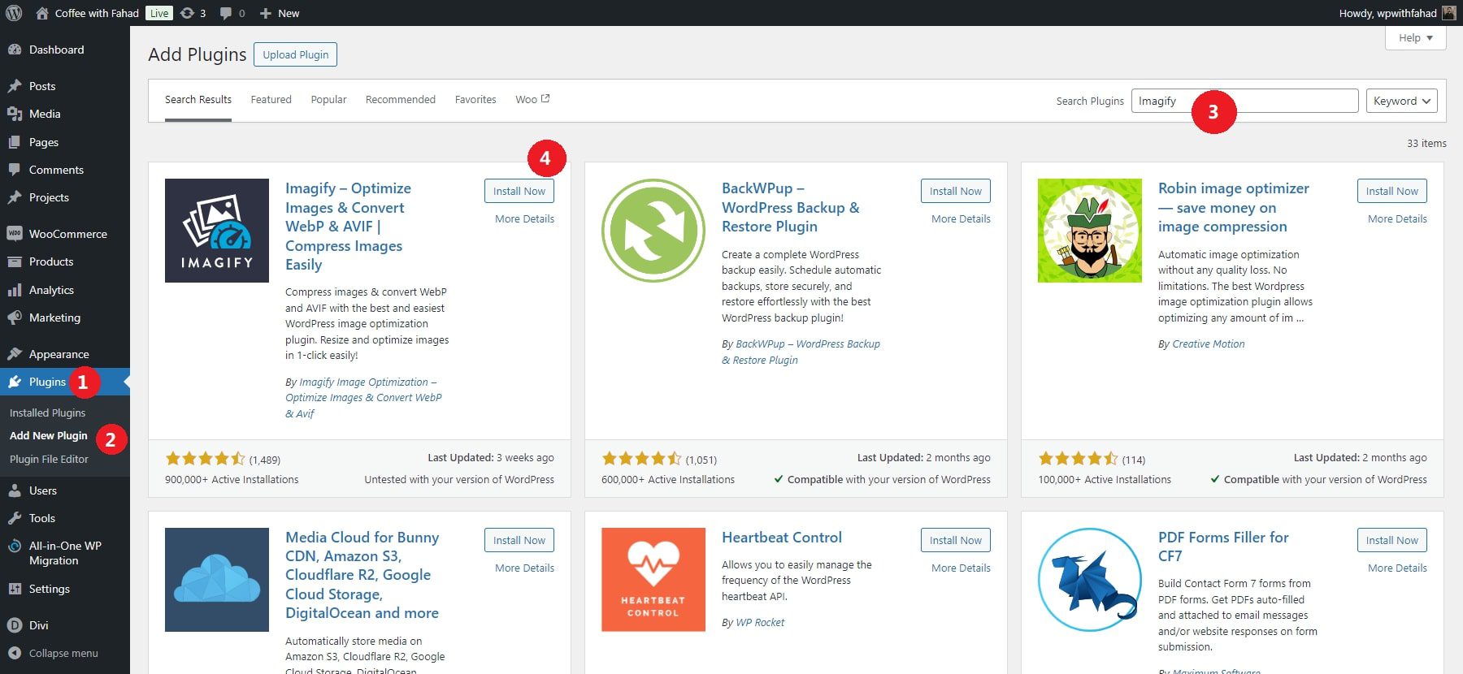Viewport: 1463px width, 674px height.
Task: Open Robin image optimizer thumbnail
Action: (1090, 231)
